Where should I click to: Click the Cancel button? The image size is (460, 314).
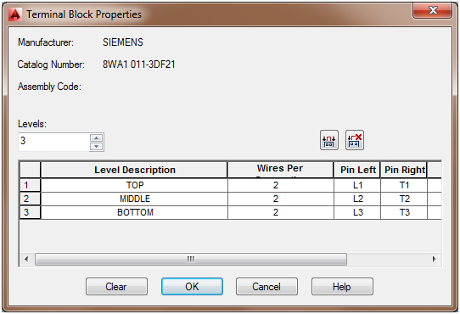click(266, 286)
